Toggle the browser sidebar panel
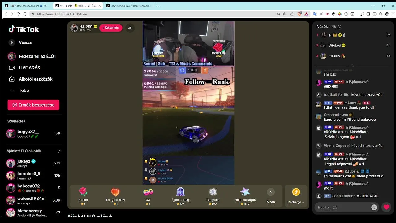 pos(368,14)
